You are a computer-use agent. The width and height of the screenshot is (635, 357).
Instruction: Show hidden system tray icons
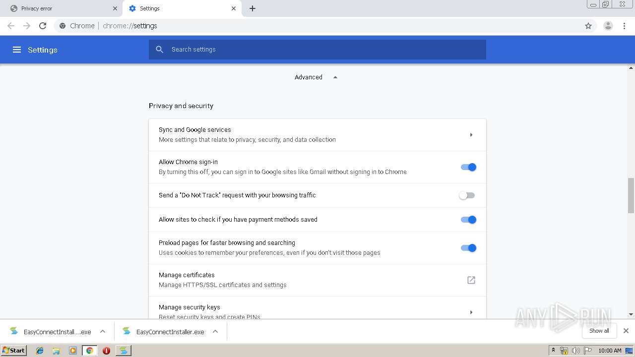point(554,351)
